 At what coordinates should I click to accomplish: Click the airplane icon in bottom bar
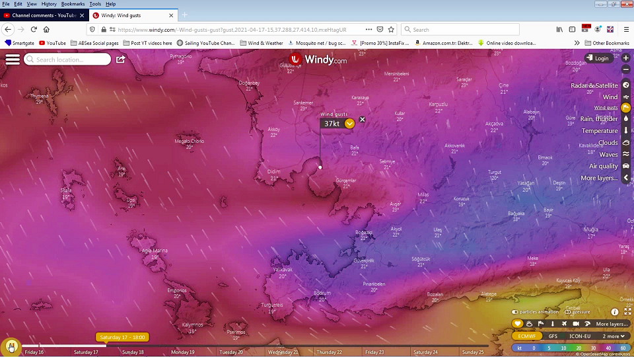pos(564,324)
